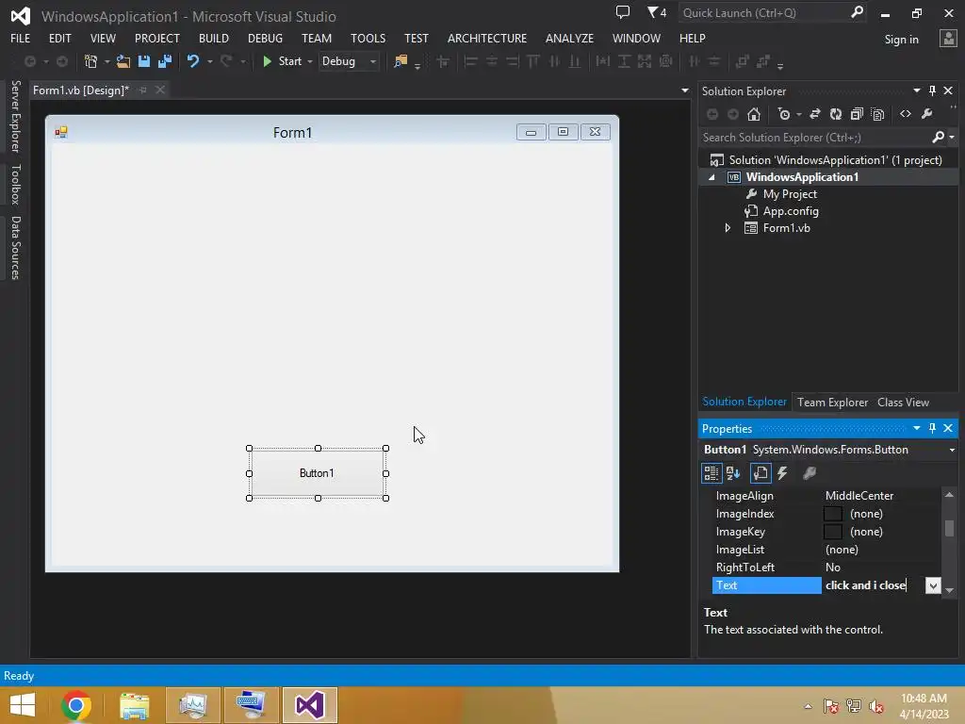Switch to Events lightning bolt icon
The image size is (965, 724).
click(x=782, y=473)
